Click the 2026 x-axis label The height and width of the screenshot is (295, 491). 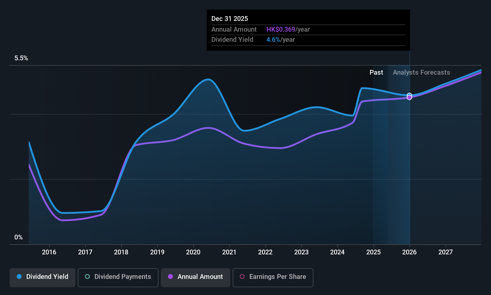[x=409, y=252]
